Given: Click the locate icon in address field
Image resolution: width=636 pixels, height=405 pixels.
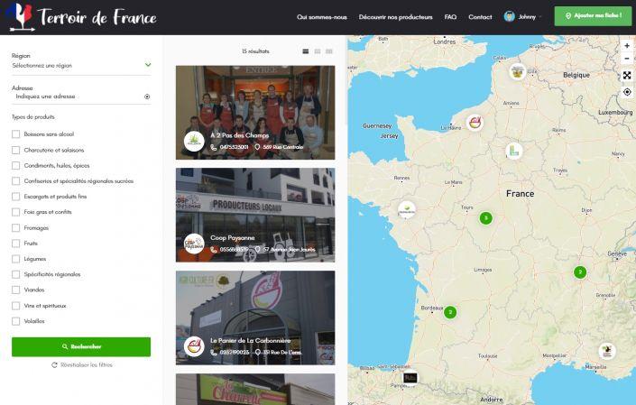Looking at the screenshot, I should (147, 97).
